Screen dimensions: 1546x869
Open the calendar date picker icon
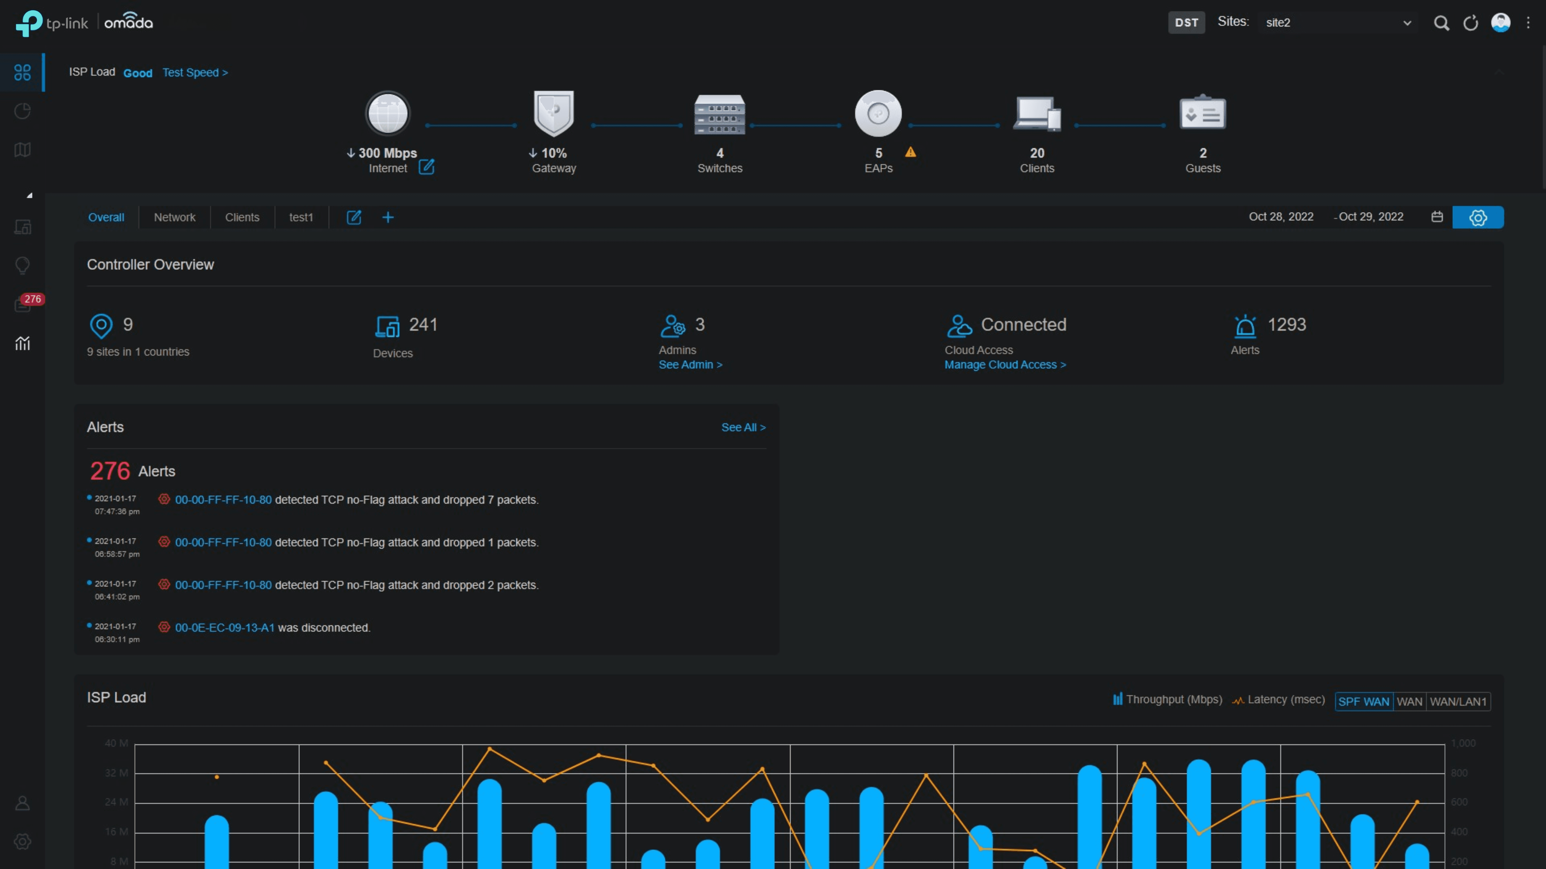pyautogui.click(x=1437, y=217)
